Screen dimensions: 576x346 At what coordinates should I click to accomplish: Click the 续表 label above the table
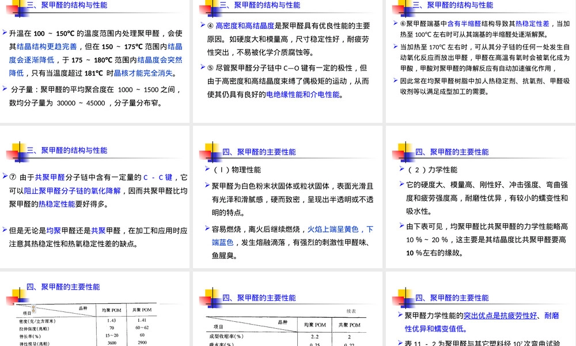(351, 311)
